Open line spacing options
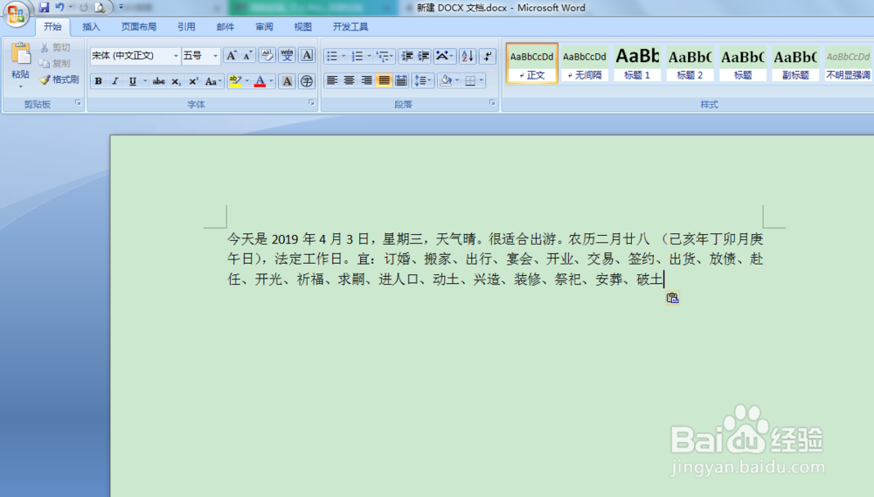 (x=423, y=80)
